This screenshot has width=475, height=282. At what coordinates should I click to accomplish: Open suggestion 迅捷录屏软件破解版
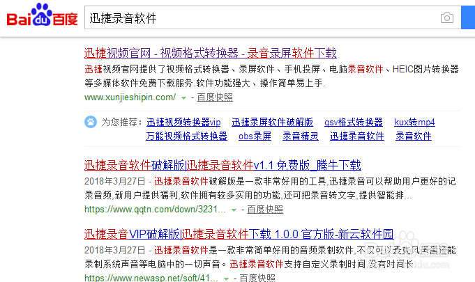point(272,122)
